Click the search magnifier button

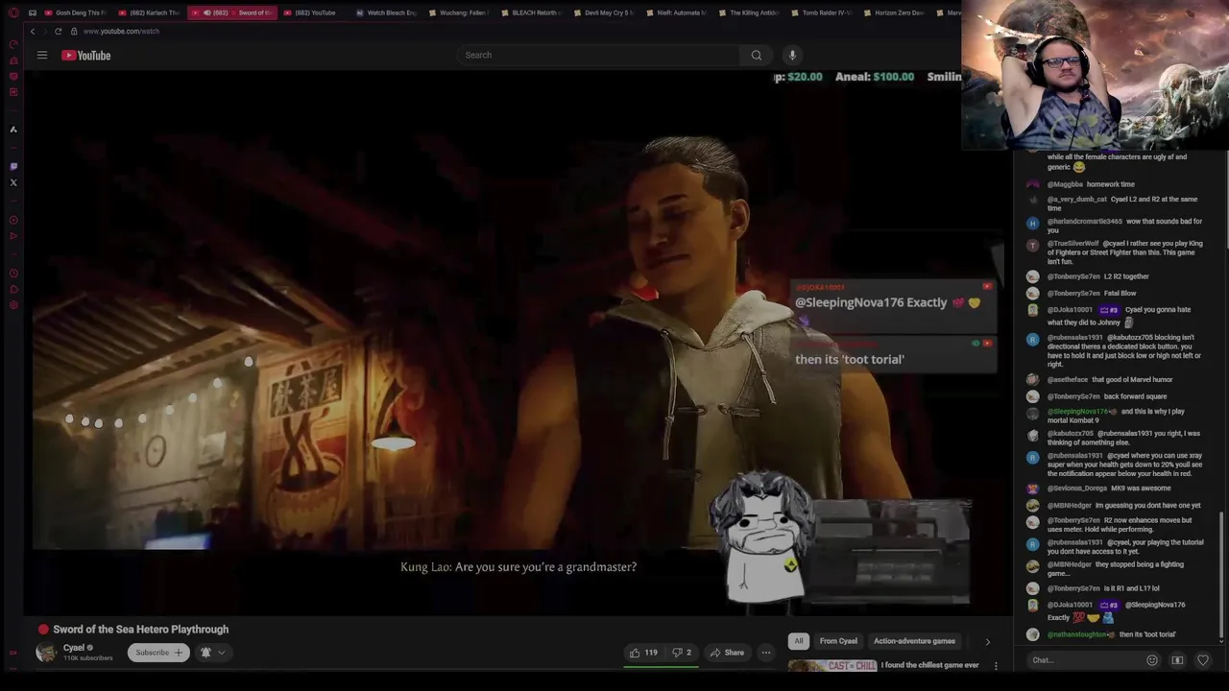click(x=757, y=55)
